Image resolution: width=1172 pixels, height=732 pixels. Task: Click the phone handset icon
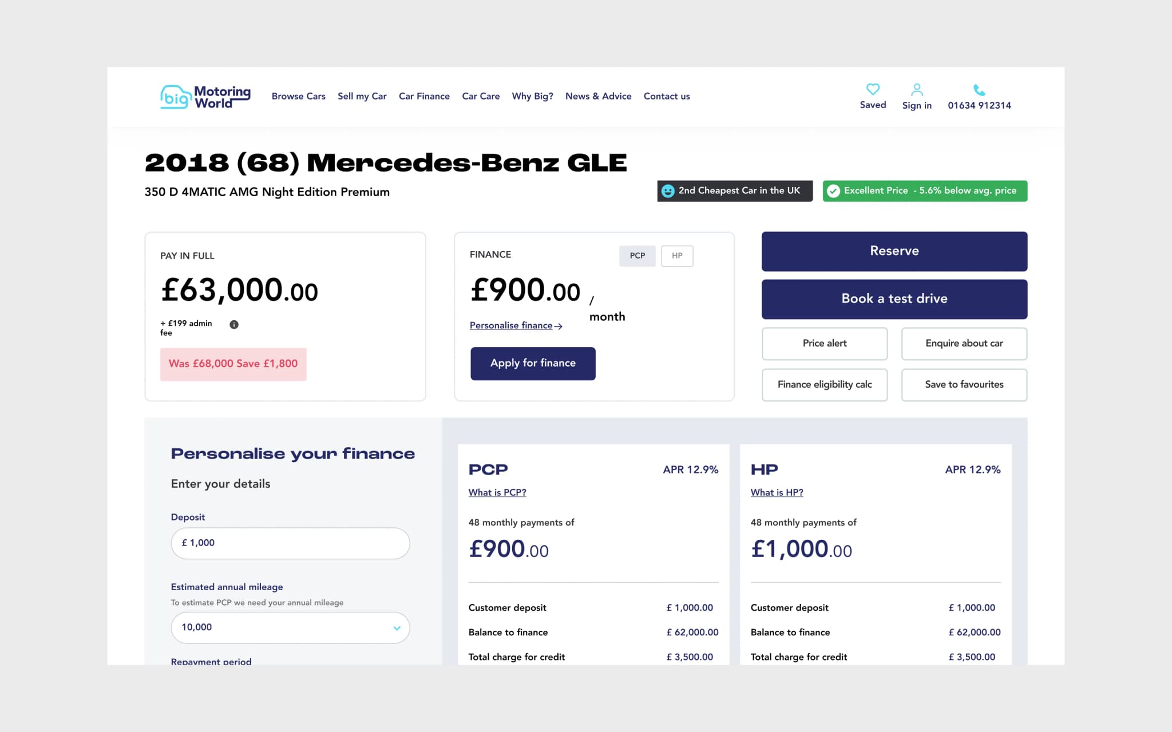979,90
